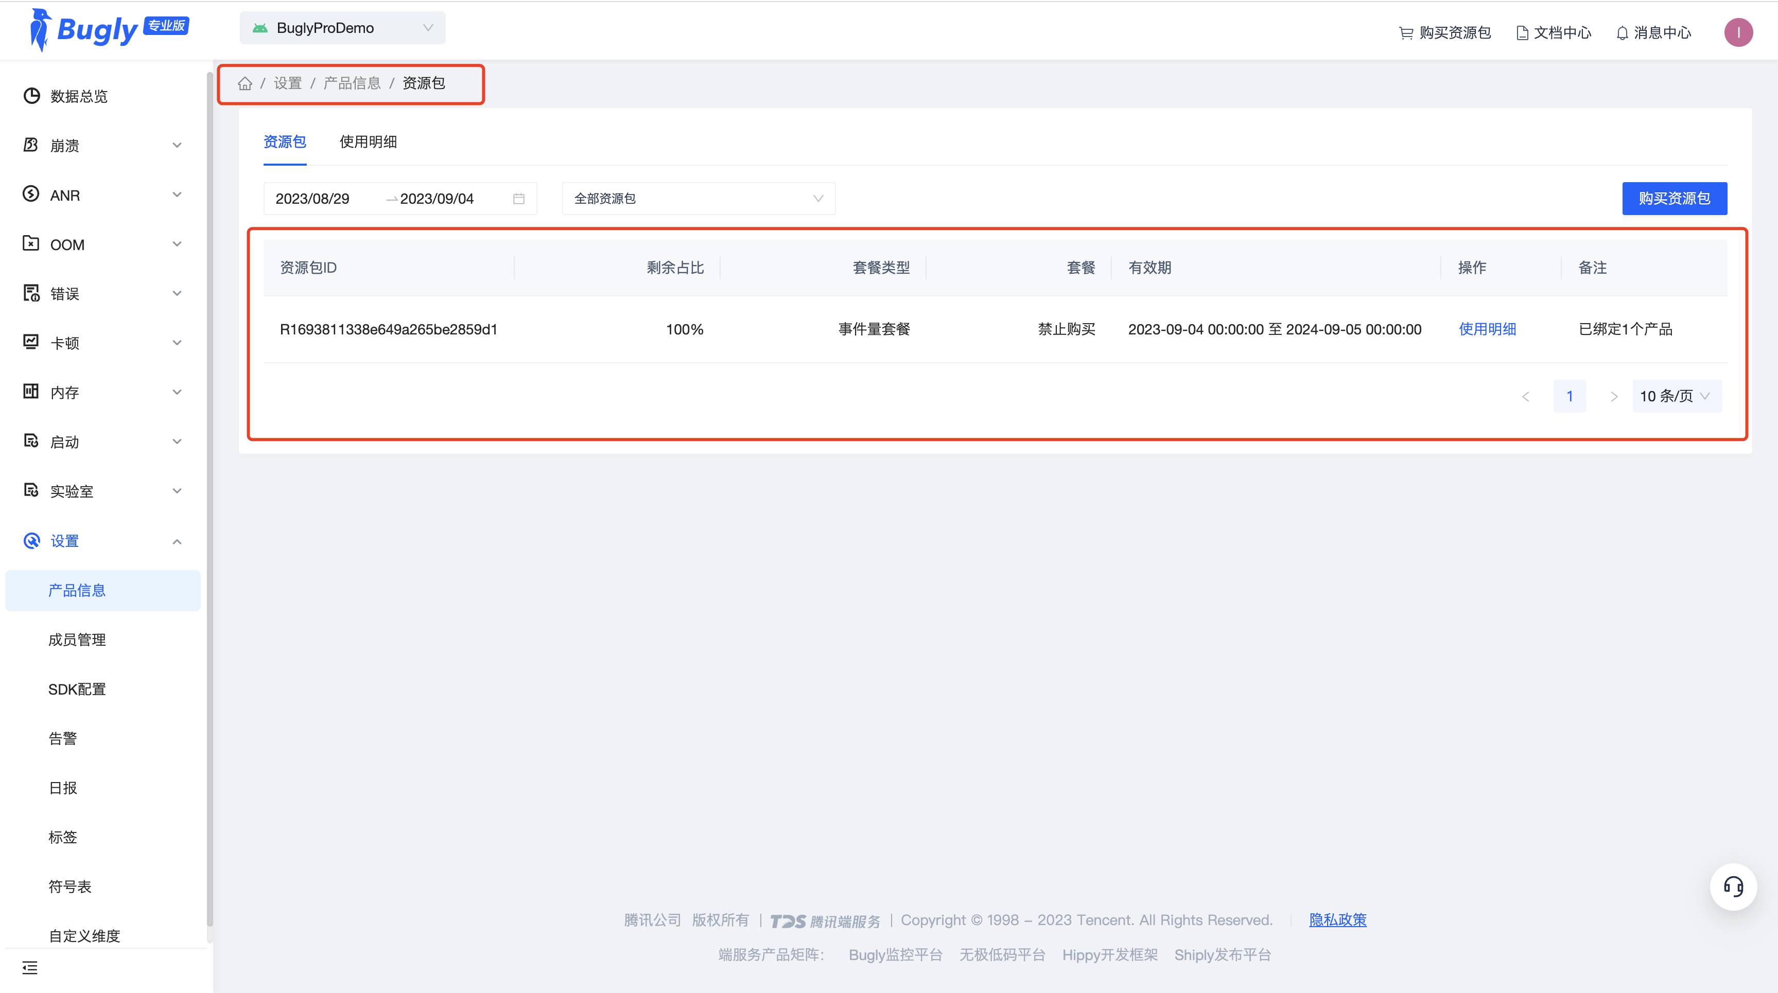Viewport: 1778px width, 993px height.
Task: Click the message center bell icon
Action: pos(1623,32)
